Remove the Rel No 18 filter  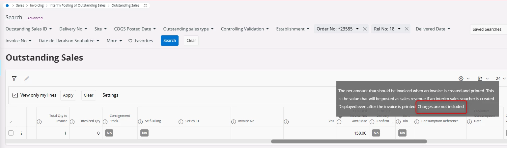[407, 29]
